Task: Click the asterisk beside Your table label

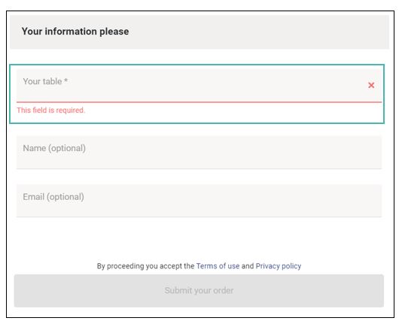Action: click(x=66, y=80)
